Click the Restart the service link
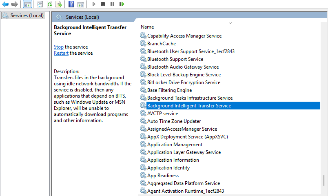Viewport: 328px width, 196px height. click(61, 53)
